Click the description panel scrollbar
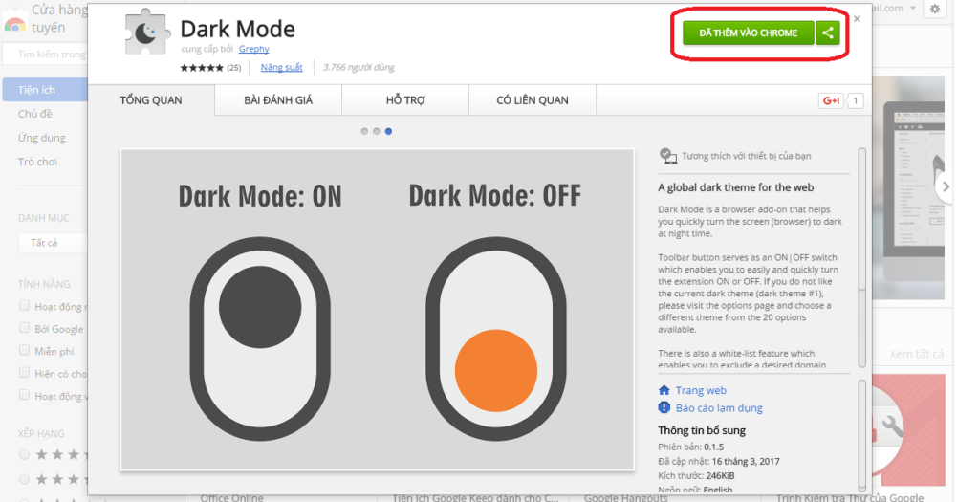979x502 pixels. [x=862, y=258]
